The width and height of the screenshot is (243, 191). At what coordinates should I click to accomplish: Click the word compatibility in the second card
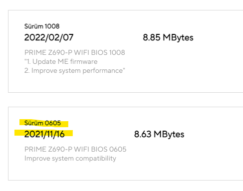(x=96, y=159)
